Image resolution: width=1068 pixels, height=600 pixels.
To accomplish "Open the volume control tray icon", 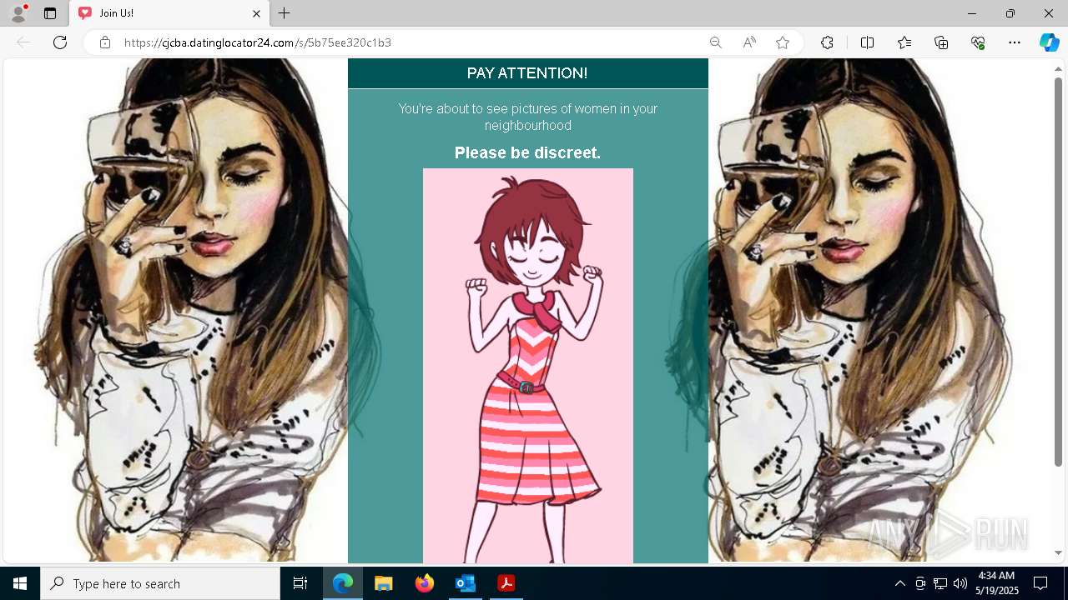I will 960,583.
